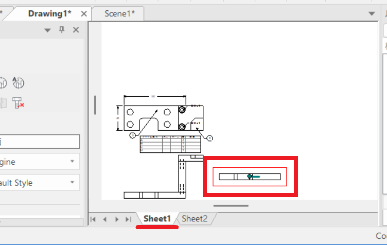
Task: Open the panel options dropdown arrow
Action: (x=47, y=30)
